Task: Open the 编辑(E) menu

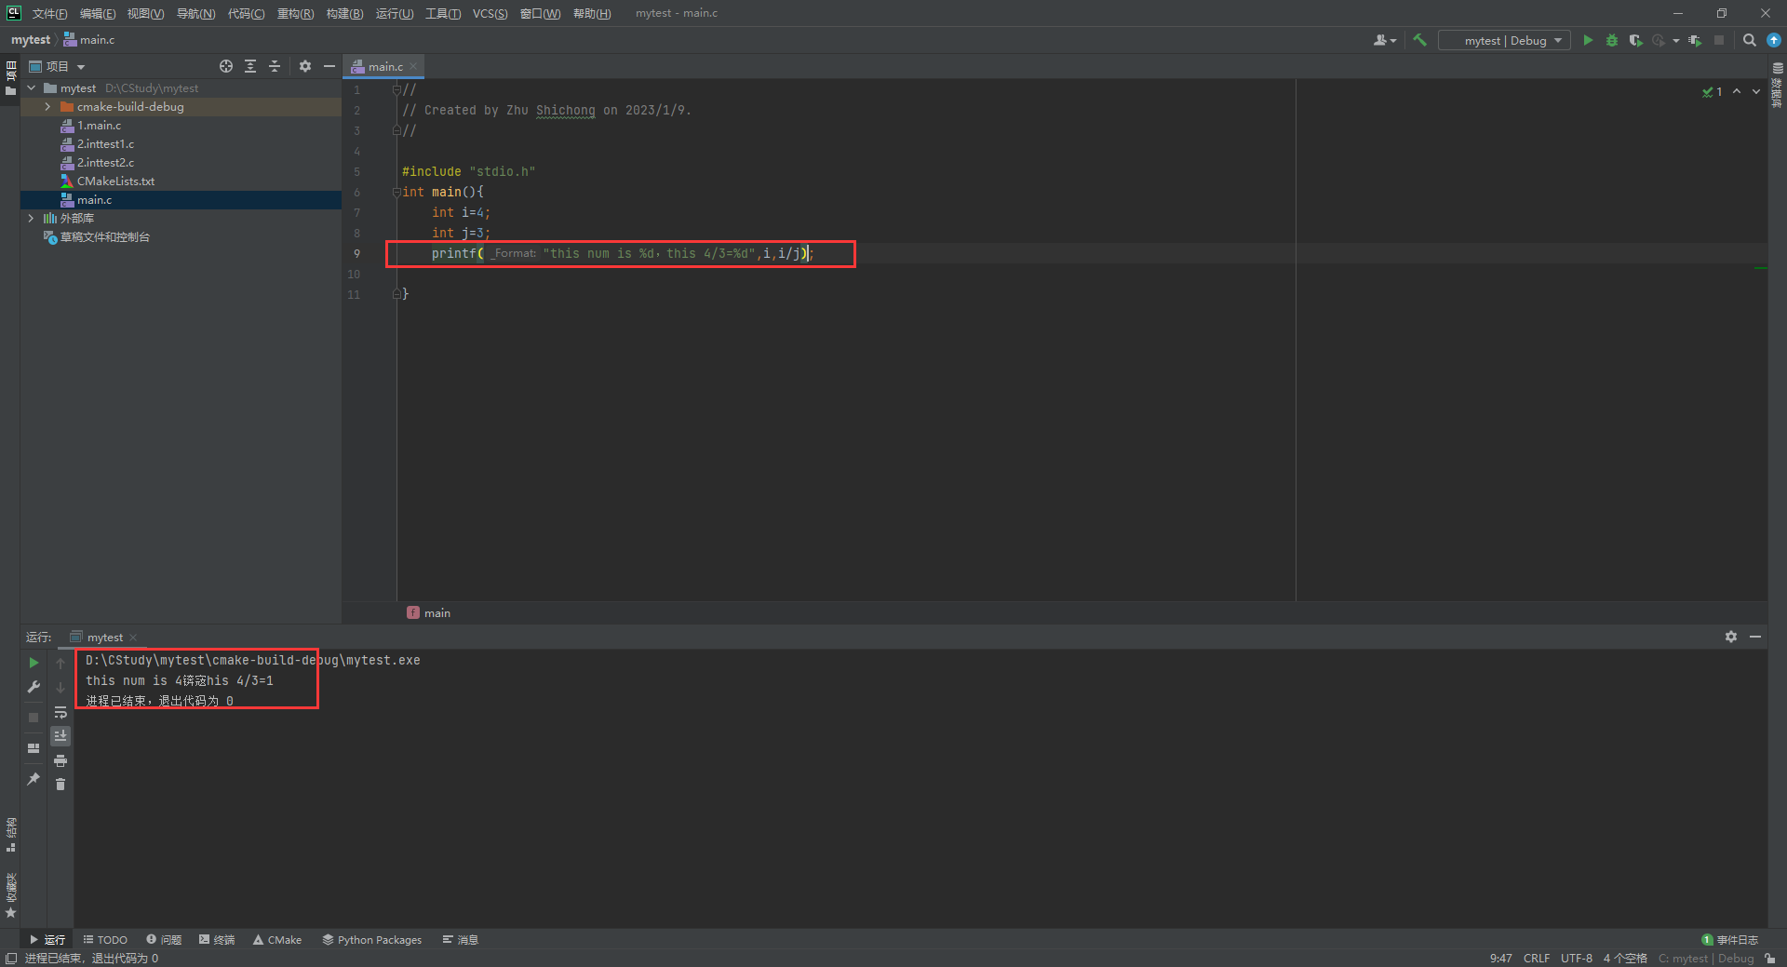Action: [x=98, y=13]
